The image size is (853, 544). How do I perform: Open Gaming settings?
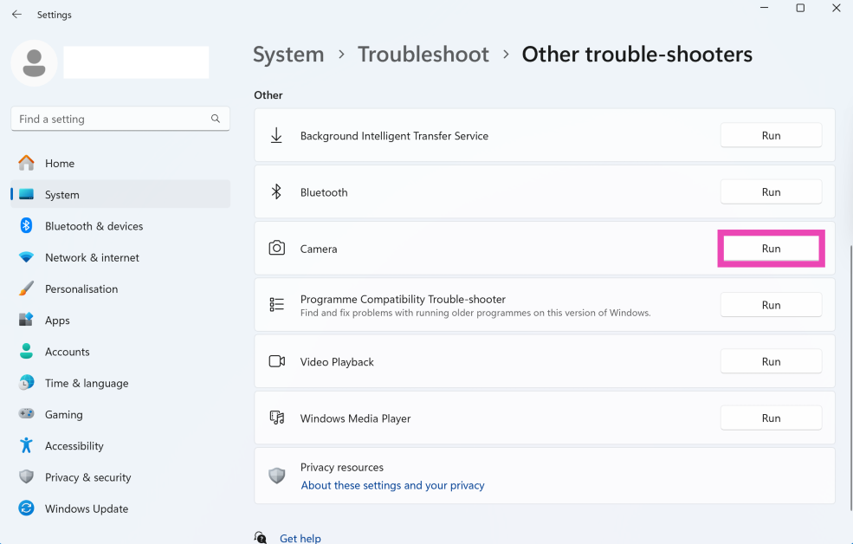64,415
